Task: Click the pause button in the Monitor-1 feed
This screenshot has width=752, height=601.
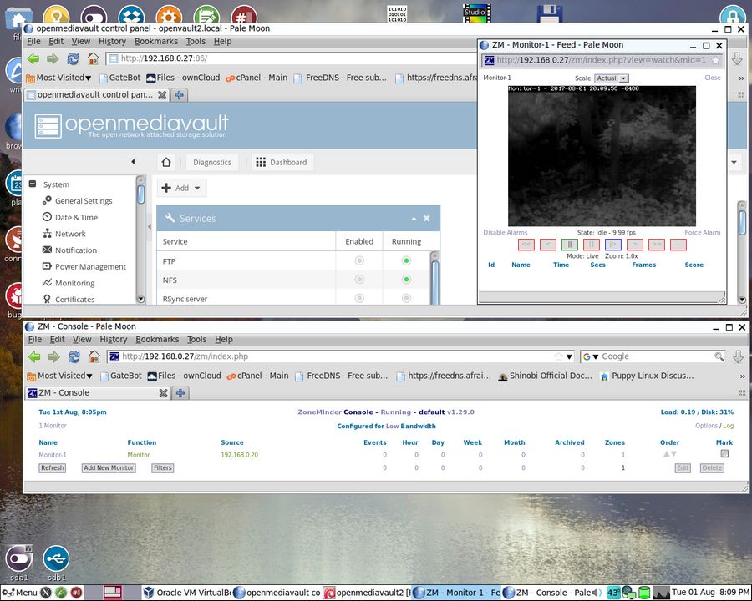Action: click(569, 245)
